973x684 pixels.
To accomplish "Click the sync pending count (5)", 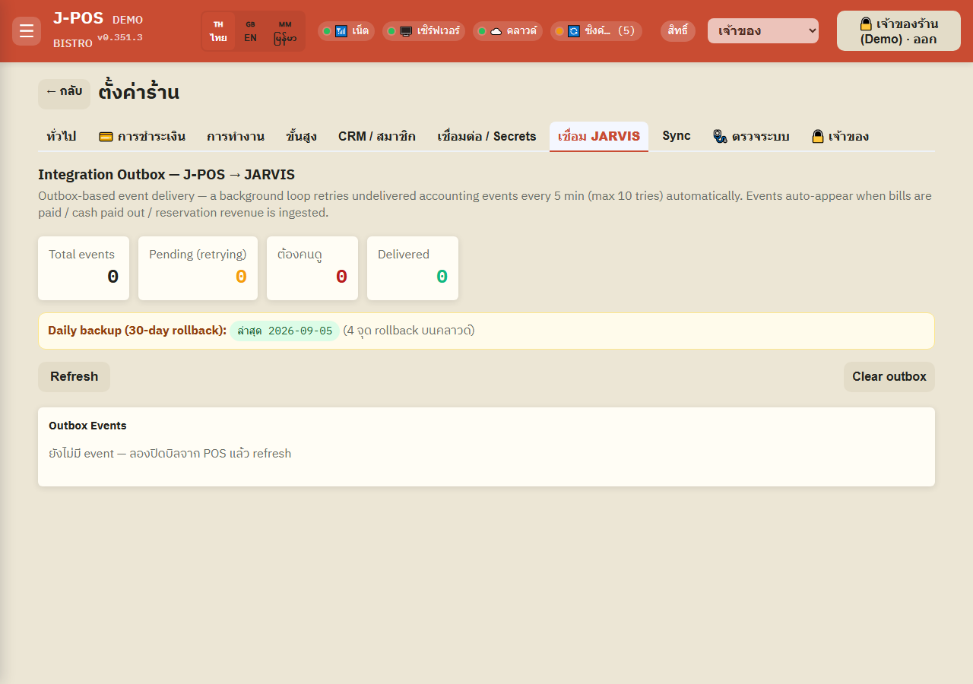I will point(626,31).
